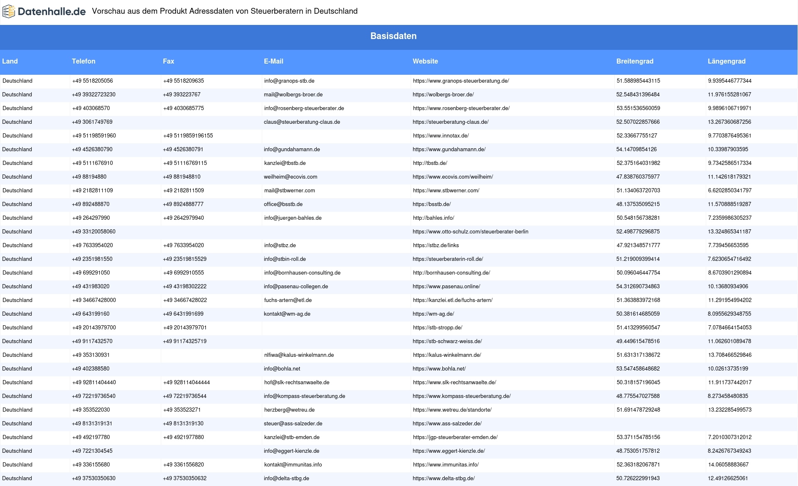The height and width of the screenshot is (486, 798).
Task: Click email fuchs-artern@etl.de
Action: pyautogui.click(x=288, y=300)
